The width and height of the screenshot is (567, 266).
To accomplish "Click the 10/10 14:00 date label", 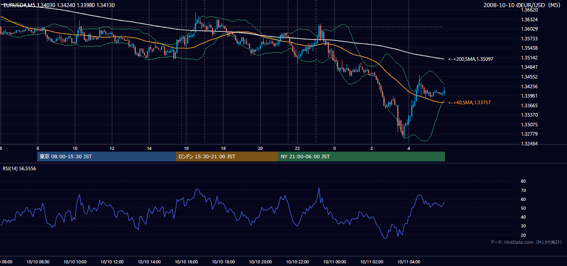I will click(149, 262).
